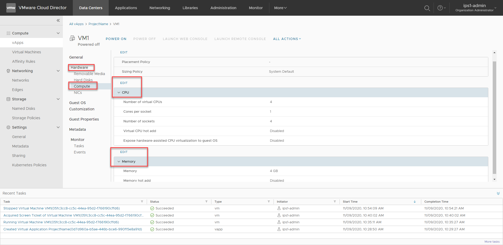Select Virtual Machines in sidebar

(x=26, y=52)
